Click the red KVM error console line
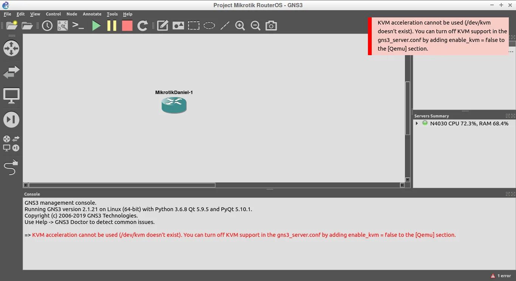Screen dimensions: 516x281 (x=244, y=235)
